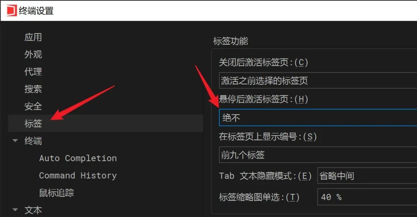This screenshot has width=417, height=217.
Task: Open the 外观 settings category
Action: (x=33, y=54)
